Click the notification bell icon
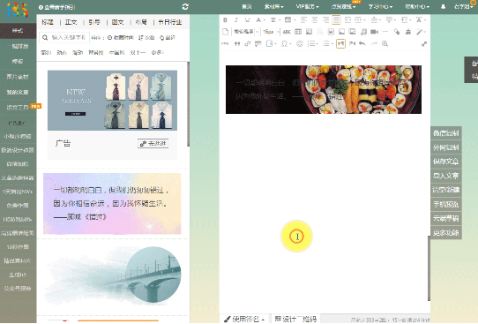 click(443, 7)
